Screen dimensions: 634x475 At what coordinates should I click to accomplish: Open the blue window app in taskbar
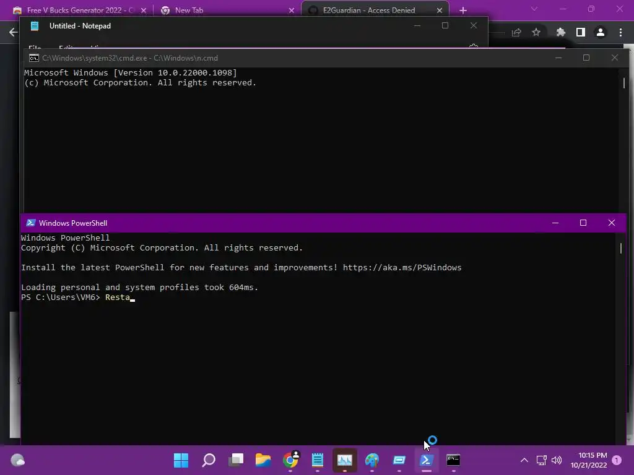click(x=399, y=460)
